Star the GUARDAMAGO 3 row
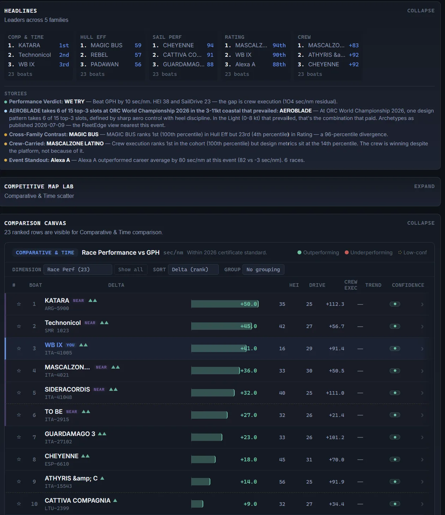The image size is (445, 515). (19, 437)
